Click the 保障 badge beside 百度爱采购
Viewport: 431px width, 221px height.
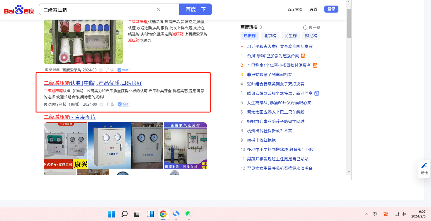(x=123, y=70)
